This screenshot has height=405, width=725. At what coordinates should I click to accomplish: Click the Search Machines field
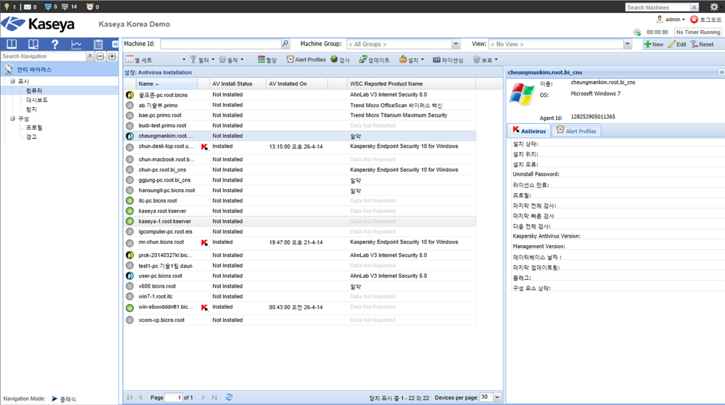(657, 7)
